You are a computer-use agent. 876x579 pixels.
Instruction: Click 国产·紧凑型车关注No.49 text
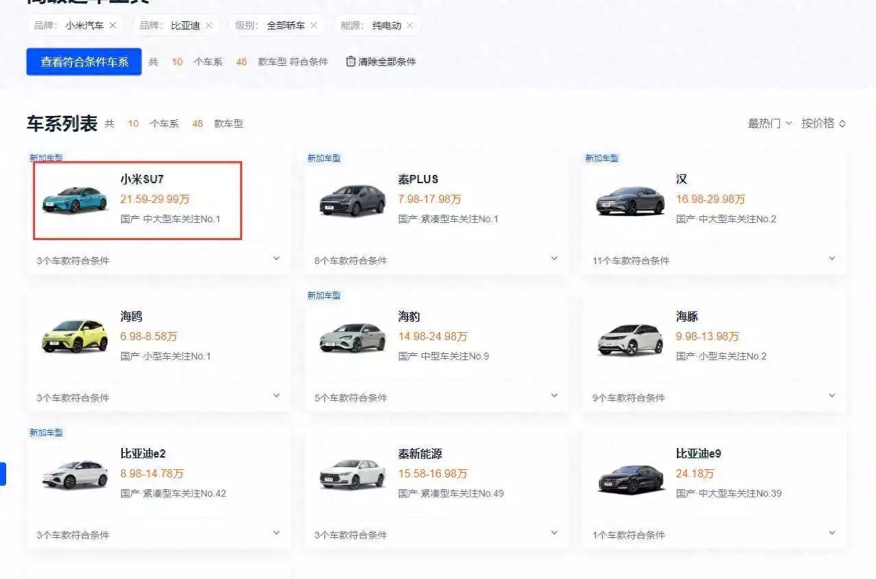pyautogui.click(x=451, y=493)
